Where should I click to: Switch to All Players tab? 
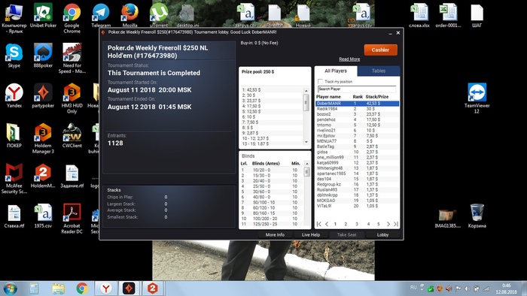[336, 71]
